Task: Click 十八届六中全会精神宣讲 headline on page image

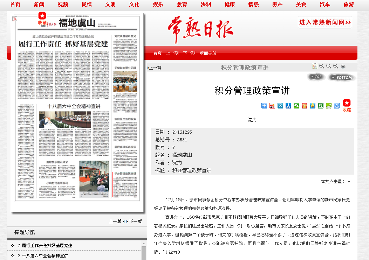Action: coord(74,106)
